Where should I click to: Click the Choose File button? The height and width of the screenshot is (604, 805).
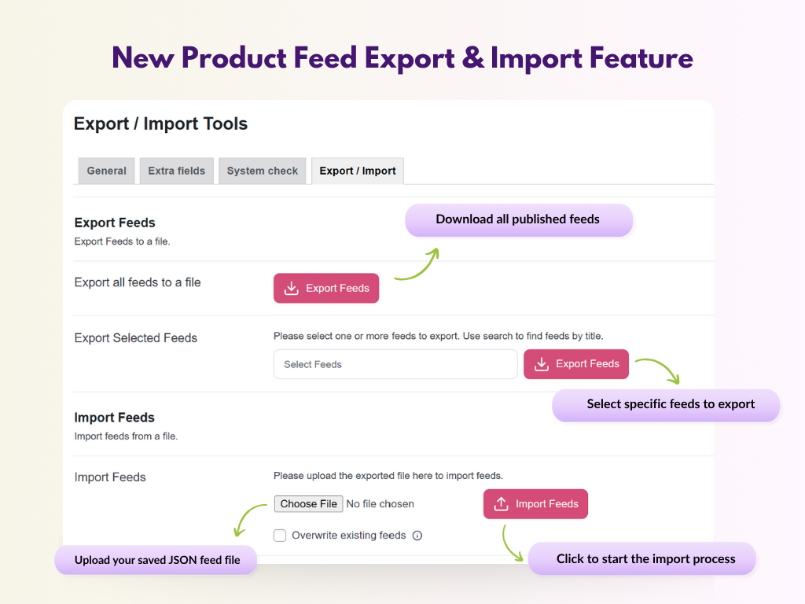pyautogui.click(x=308, y=504)
